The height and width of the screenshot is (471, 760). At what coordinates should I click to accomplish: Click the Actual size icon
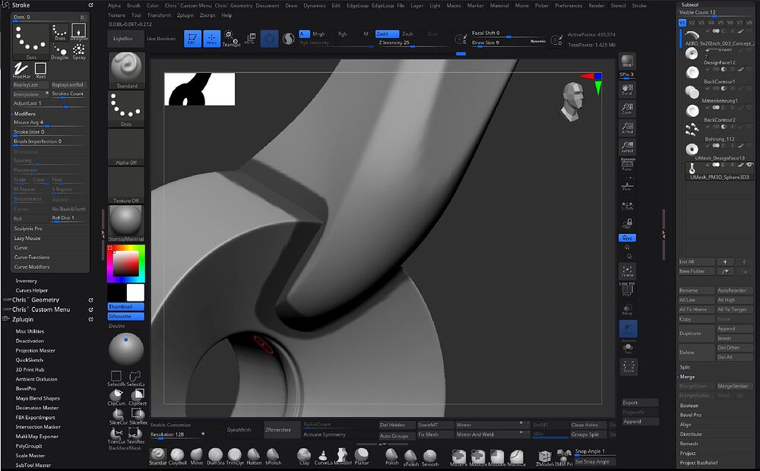627,128
